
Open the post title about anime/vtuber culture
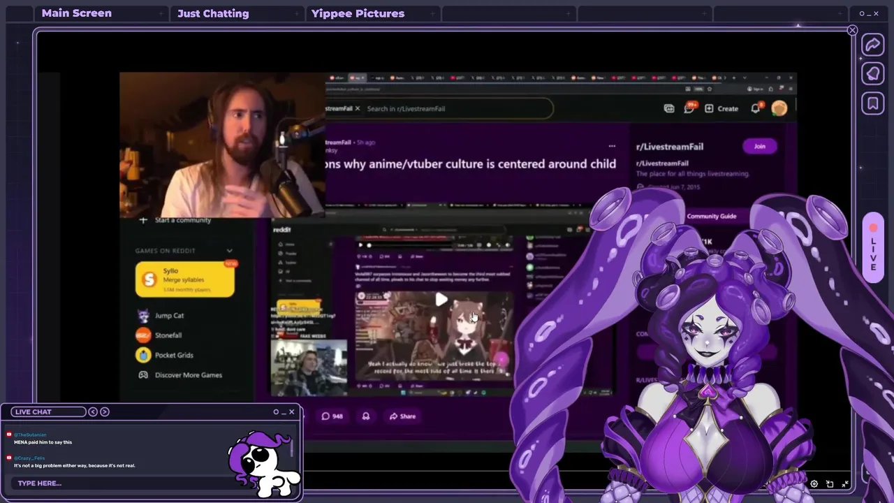click(x=470, y=163)
